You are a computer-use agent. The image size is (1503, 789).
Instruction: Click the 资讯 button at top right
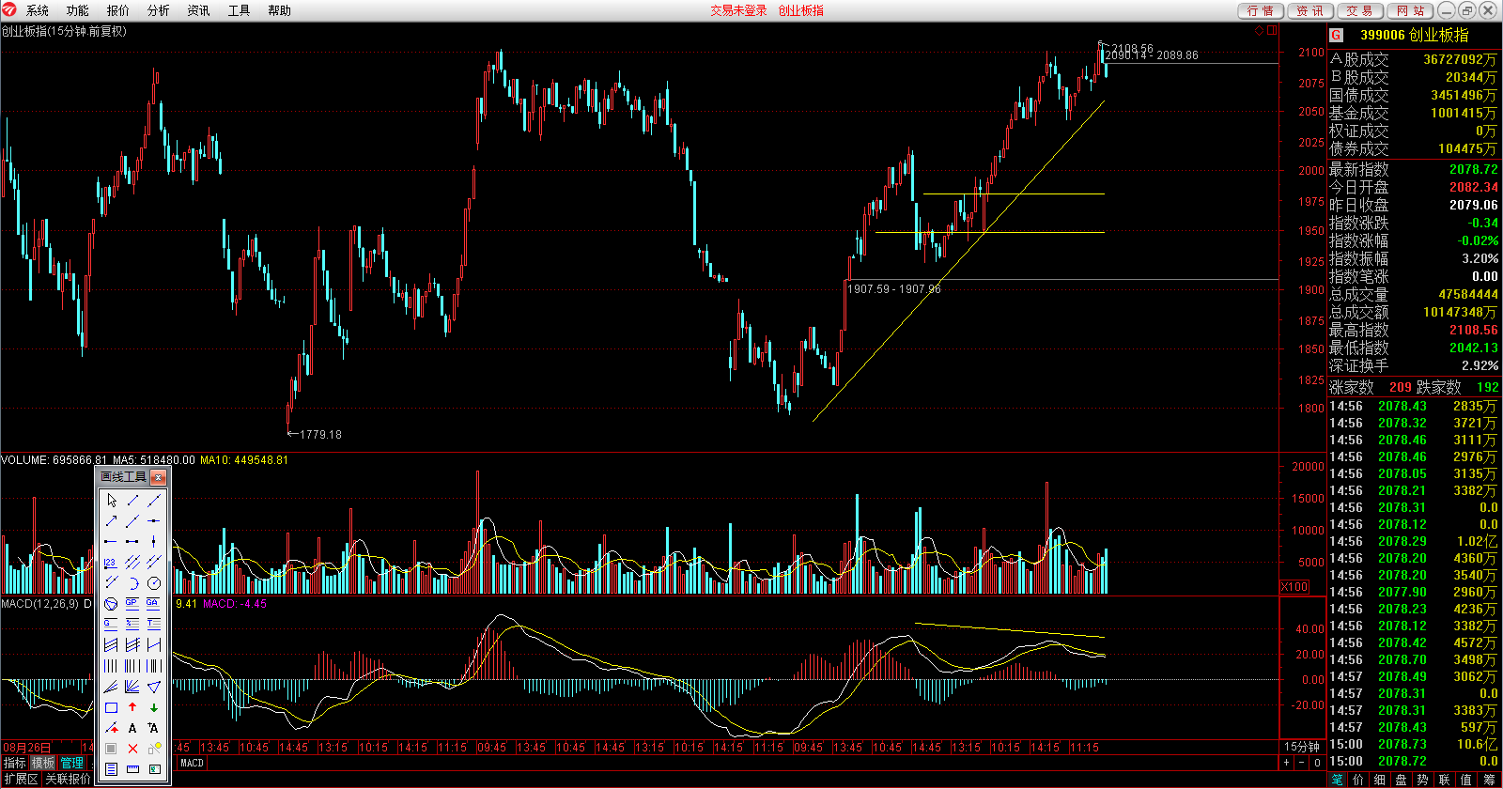(x=1310, y=10)
